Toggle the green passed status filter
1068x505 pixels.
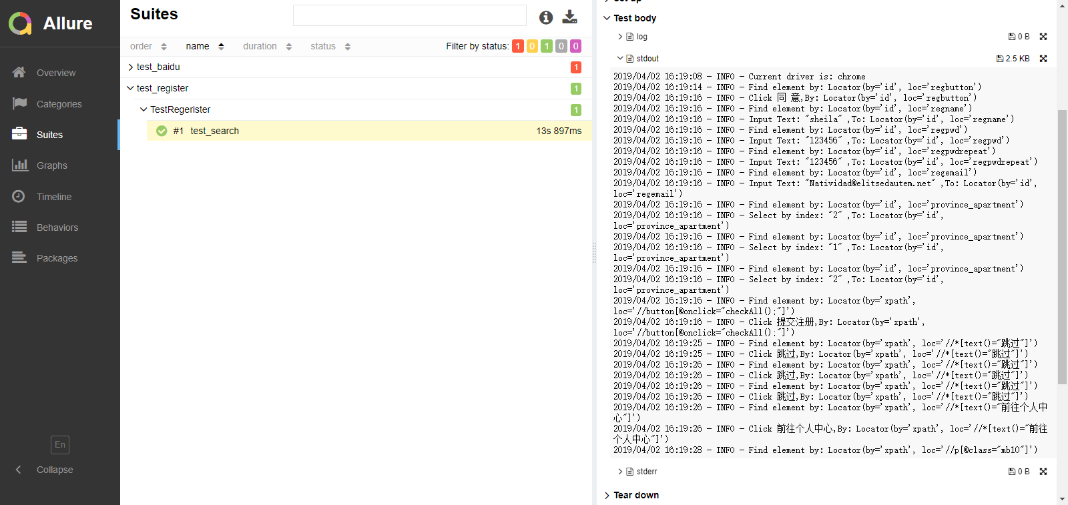pos(547,46)
